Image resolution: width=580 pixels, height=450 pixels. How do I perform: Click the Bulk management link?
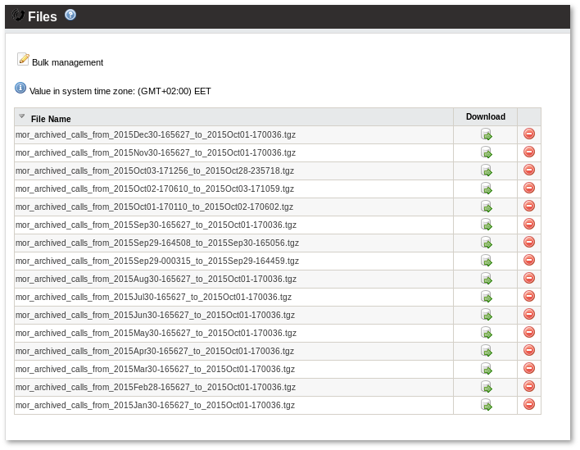point(67,62)
